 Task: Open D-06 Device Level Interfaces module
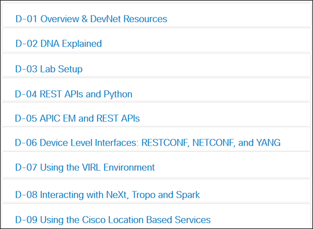(x=148, y=143)
